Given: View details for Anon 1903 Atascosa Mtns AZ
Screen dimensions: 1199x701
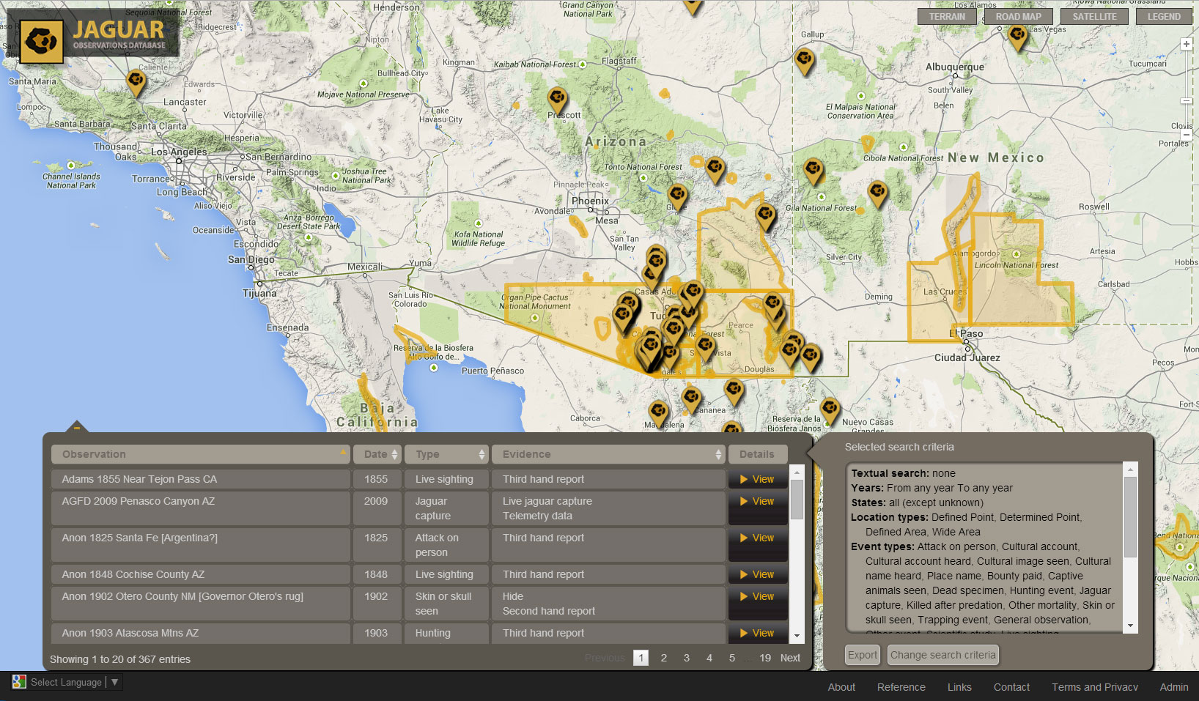Looking at the screenshot, I should (x=758, y=633).
